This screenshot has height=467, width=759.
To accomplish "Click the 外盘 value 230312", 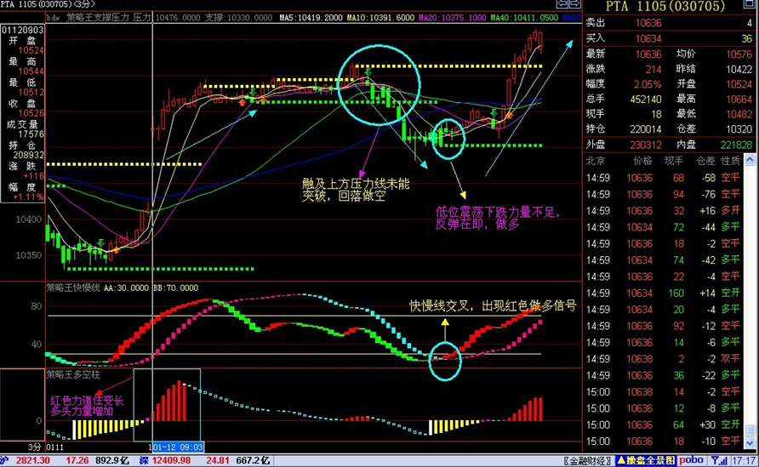I will coord(645,145).
